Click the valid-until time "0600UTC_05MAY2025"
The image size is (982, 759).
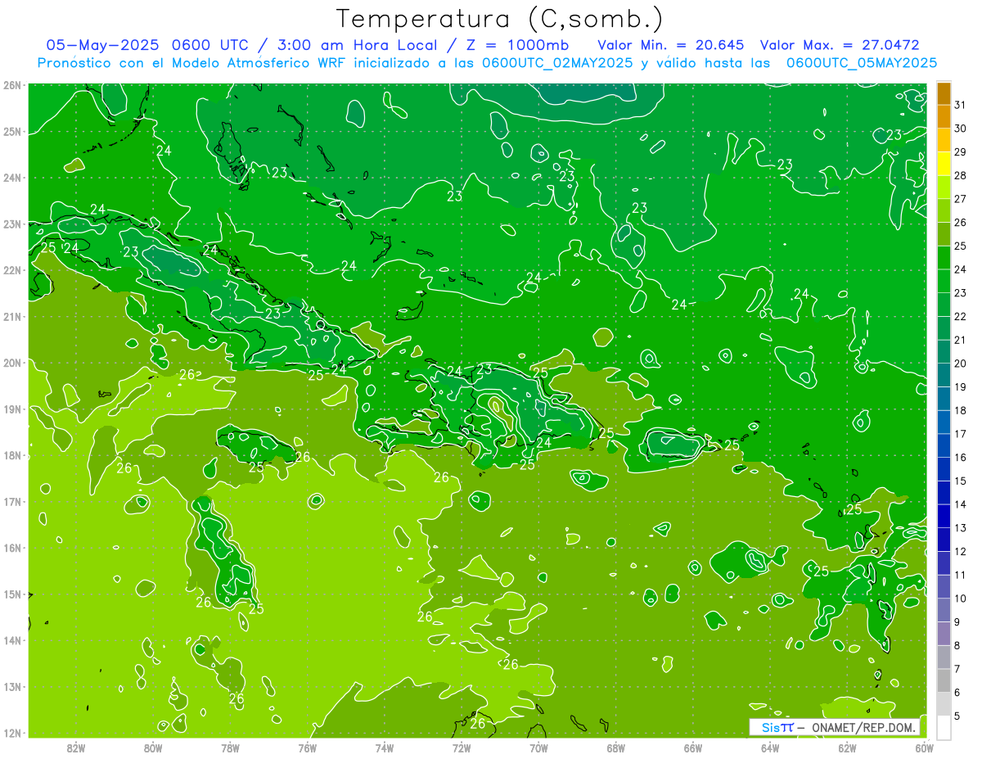coord(862,62)
